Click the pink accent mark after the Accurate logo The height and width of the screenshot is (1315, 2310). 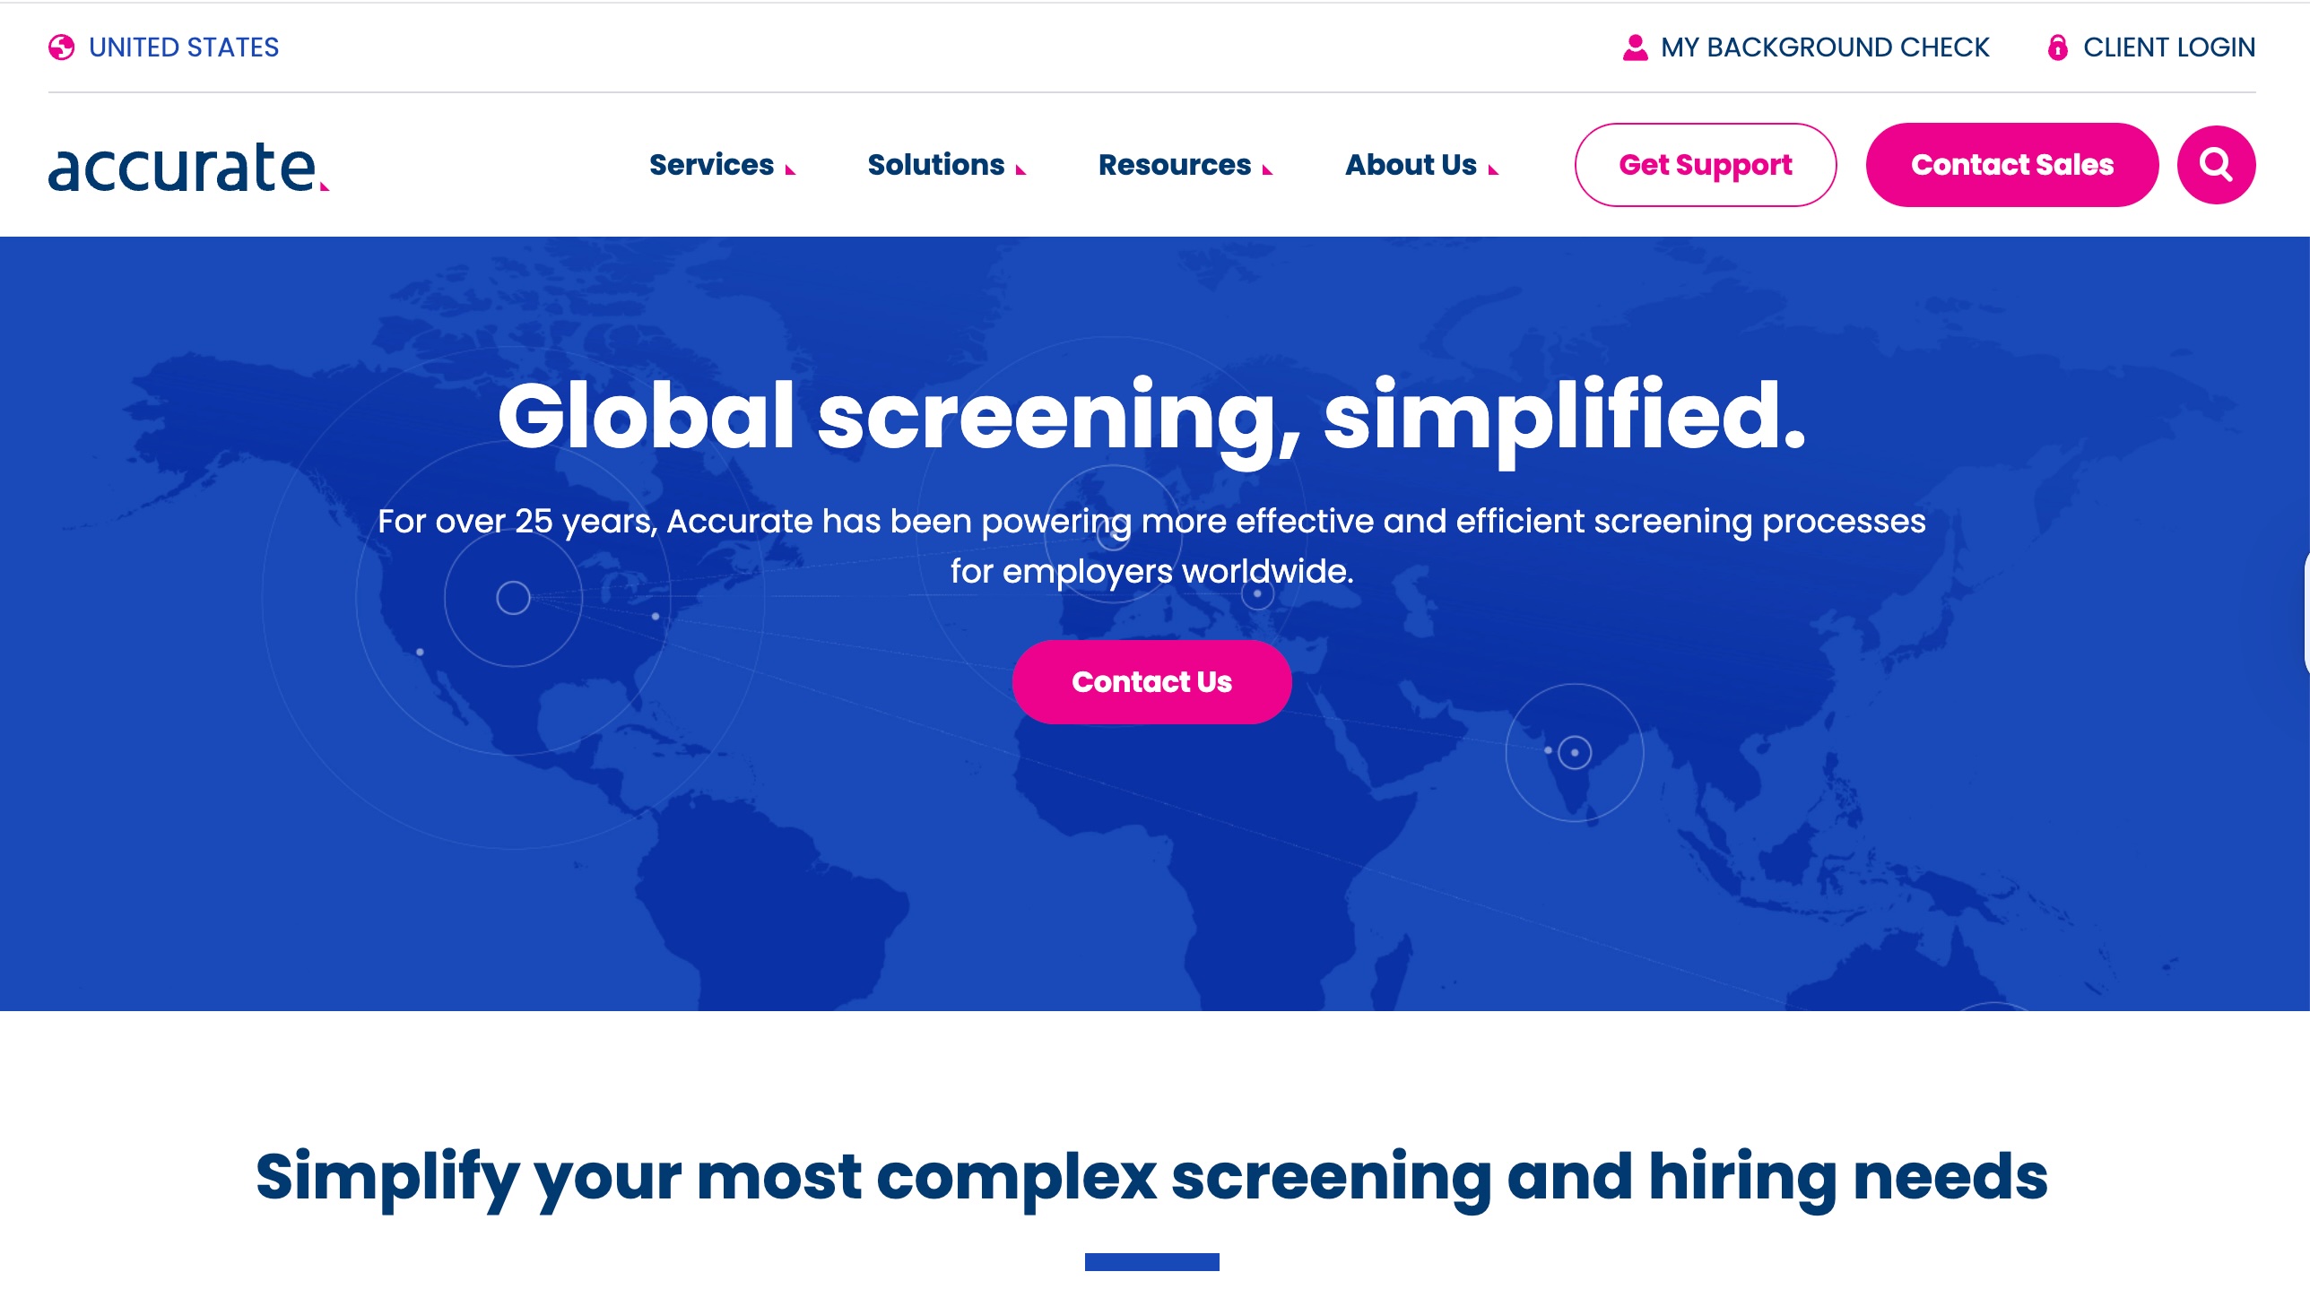click(x=323, y=188)
